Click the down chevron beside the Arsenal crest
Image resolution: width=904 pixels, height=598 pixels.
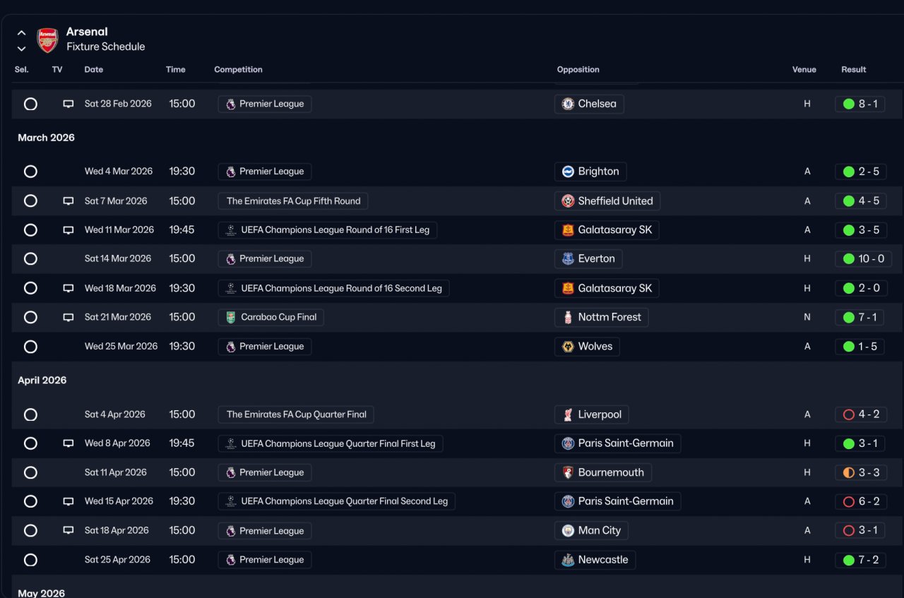21,49
